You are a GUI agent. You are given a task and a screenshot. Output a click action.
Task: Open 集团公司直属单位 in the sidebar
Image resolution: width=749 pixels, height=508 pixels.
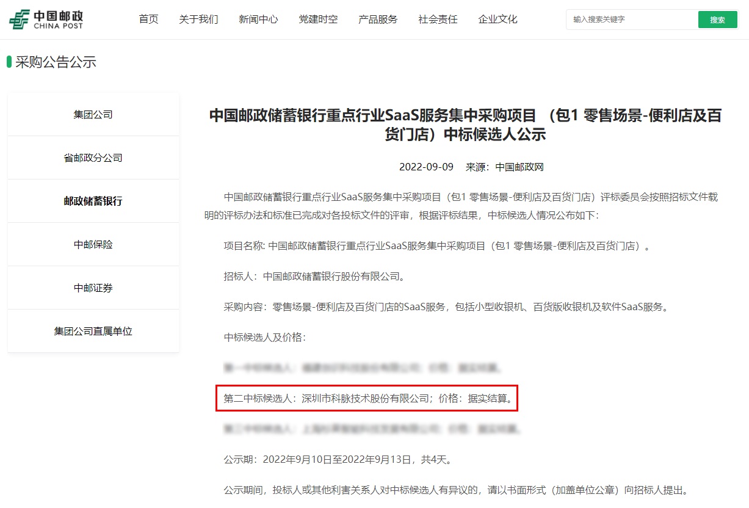93,332
